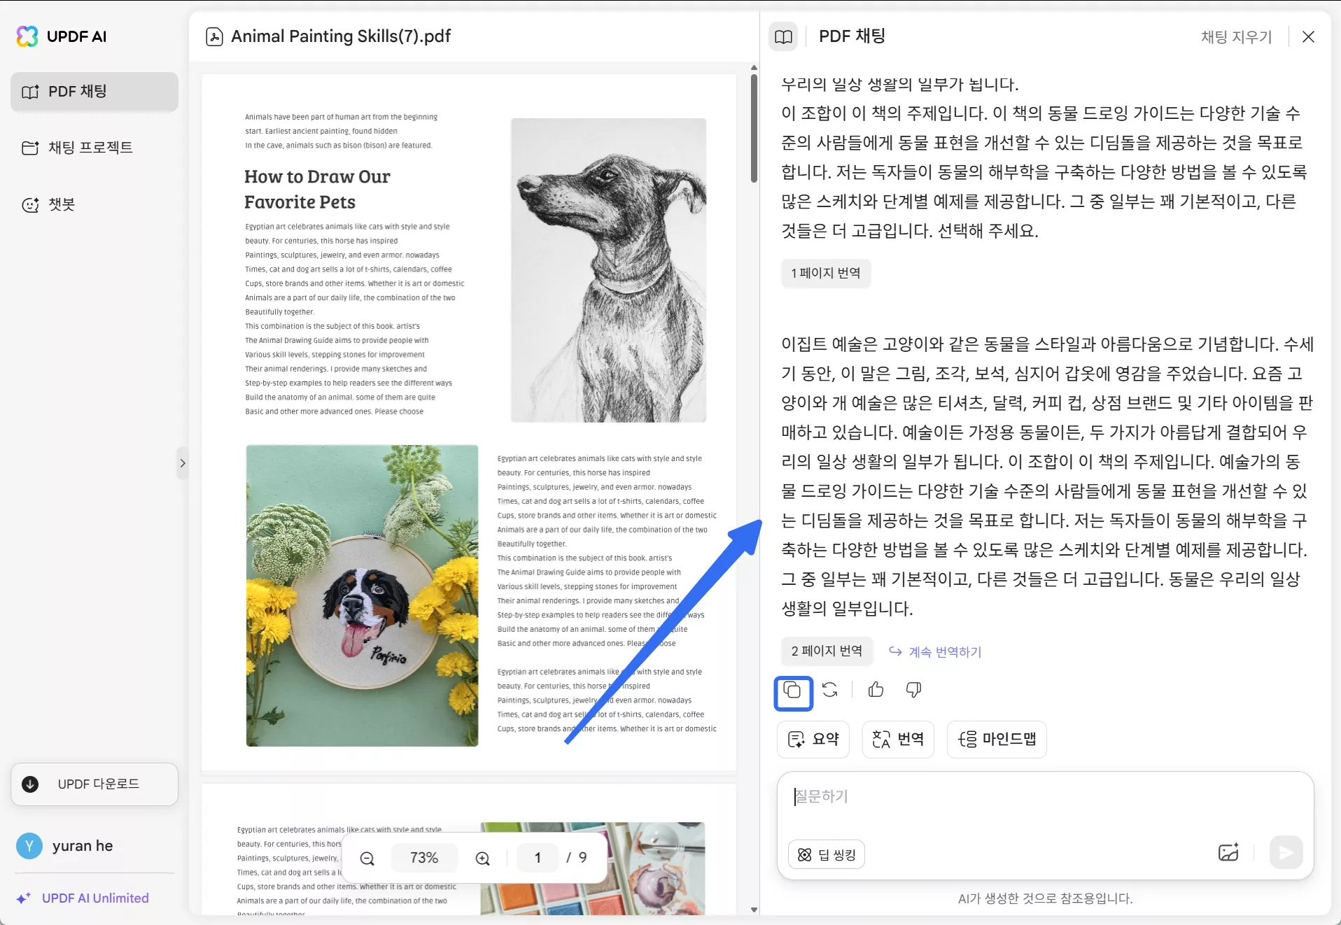Click the UPDF 다운로드 button
The image size is (1341, 925).
click(x=94, y=784)
